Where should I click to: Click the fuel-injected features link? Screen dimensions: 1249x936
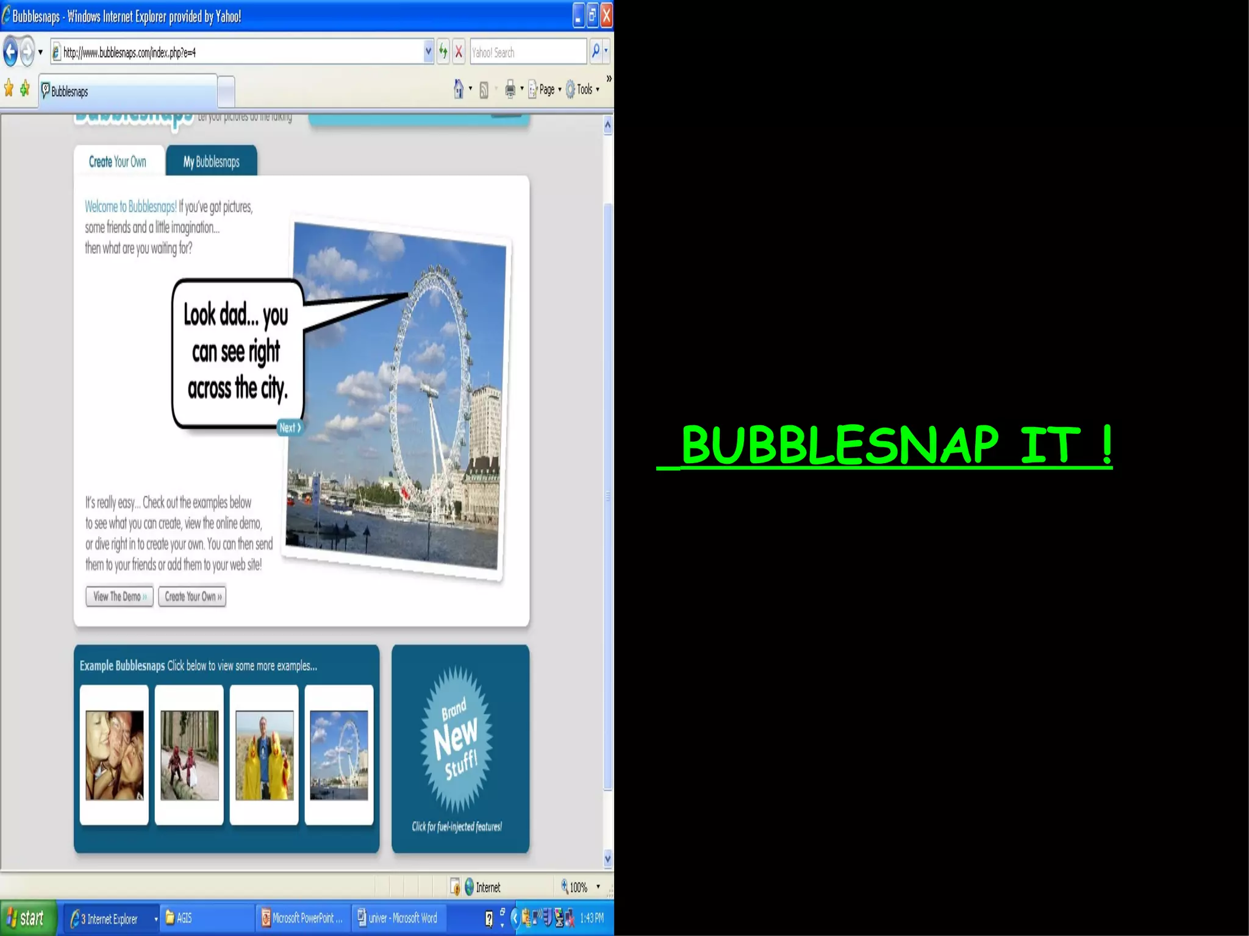(x=457, y=827)
